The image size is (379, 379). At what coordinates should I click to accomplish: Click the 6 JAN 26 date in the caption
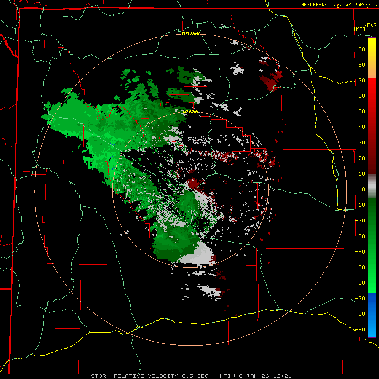pyautogui.click(x=254, y=376)
